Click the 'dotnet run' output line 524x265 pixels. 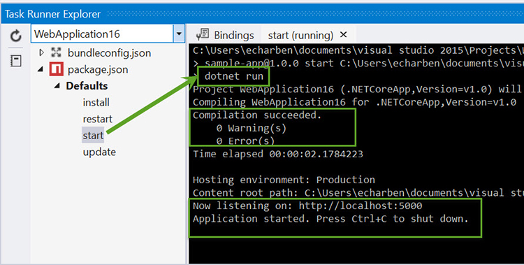[233, 76]
